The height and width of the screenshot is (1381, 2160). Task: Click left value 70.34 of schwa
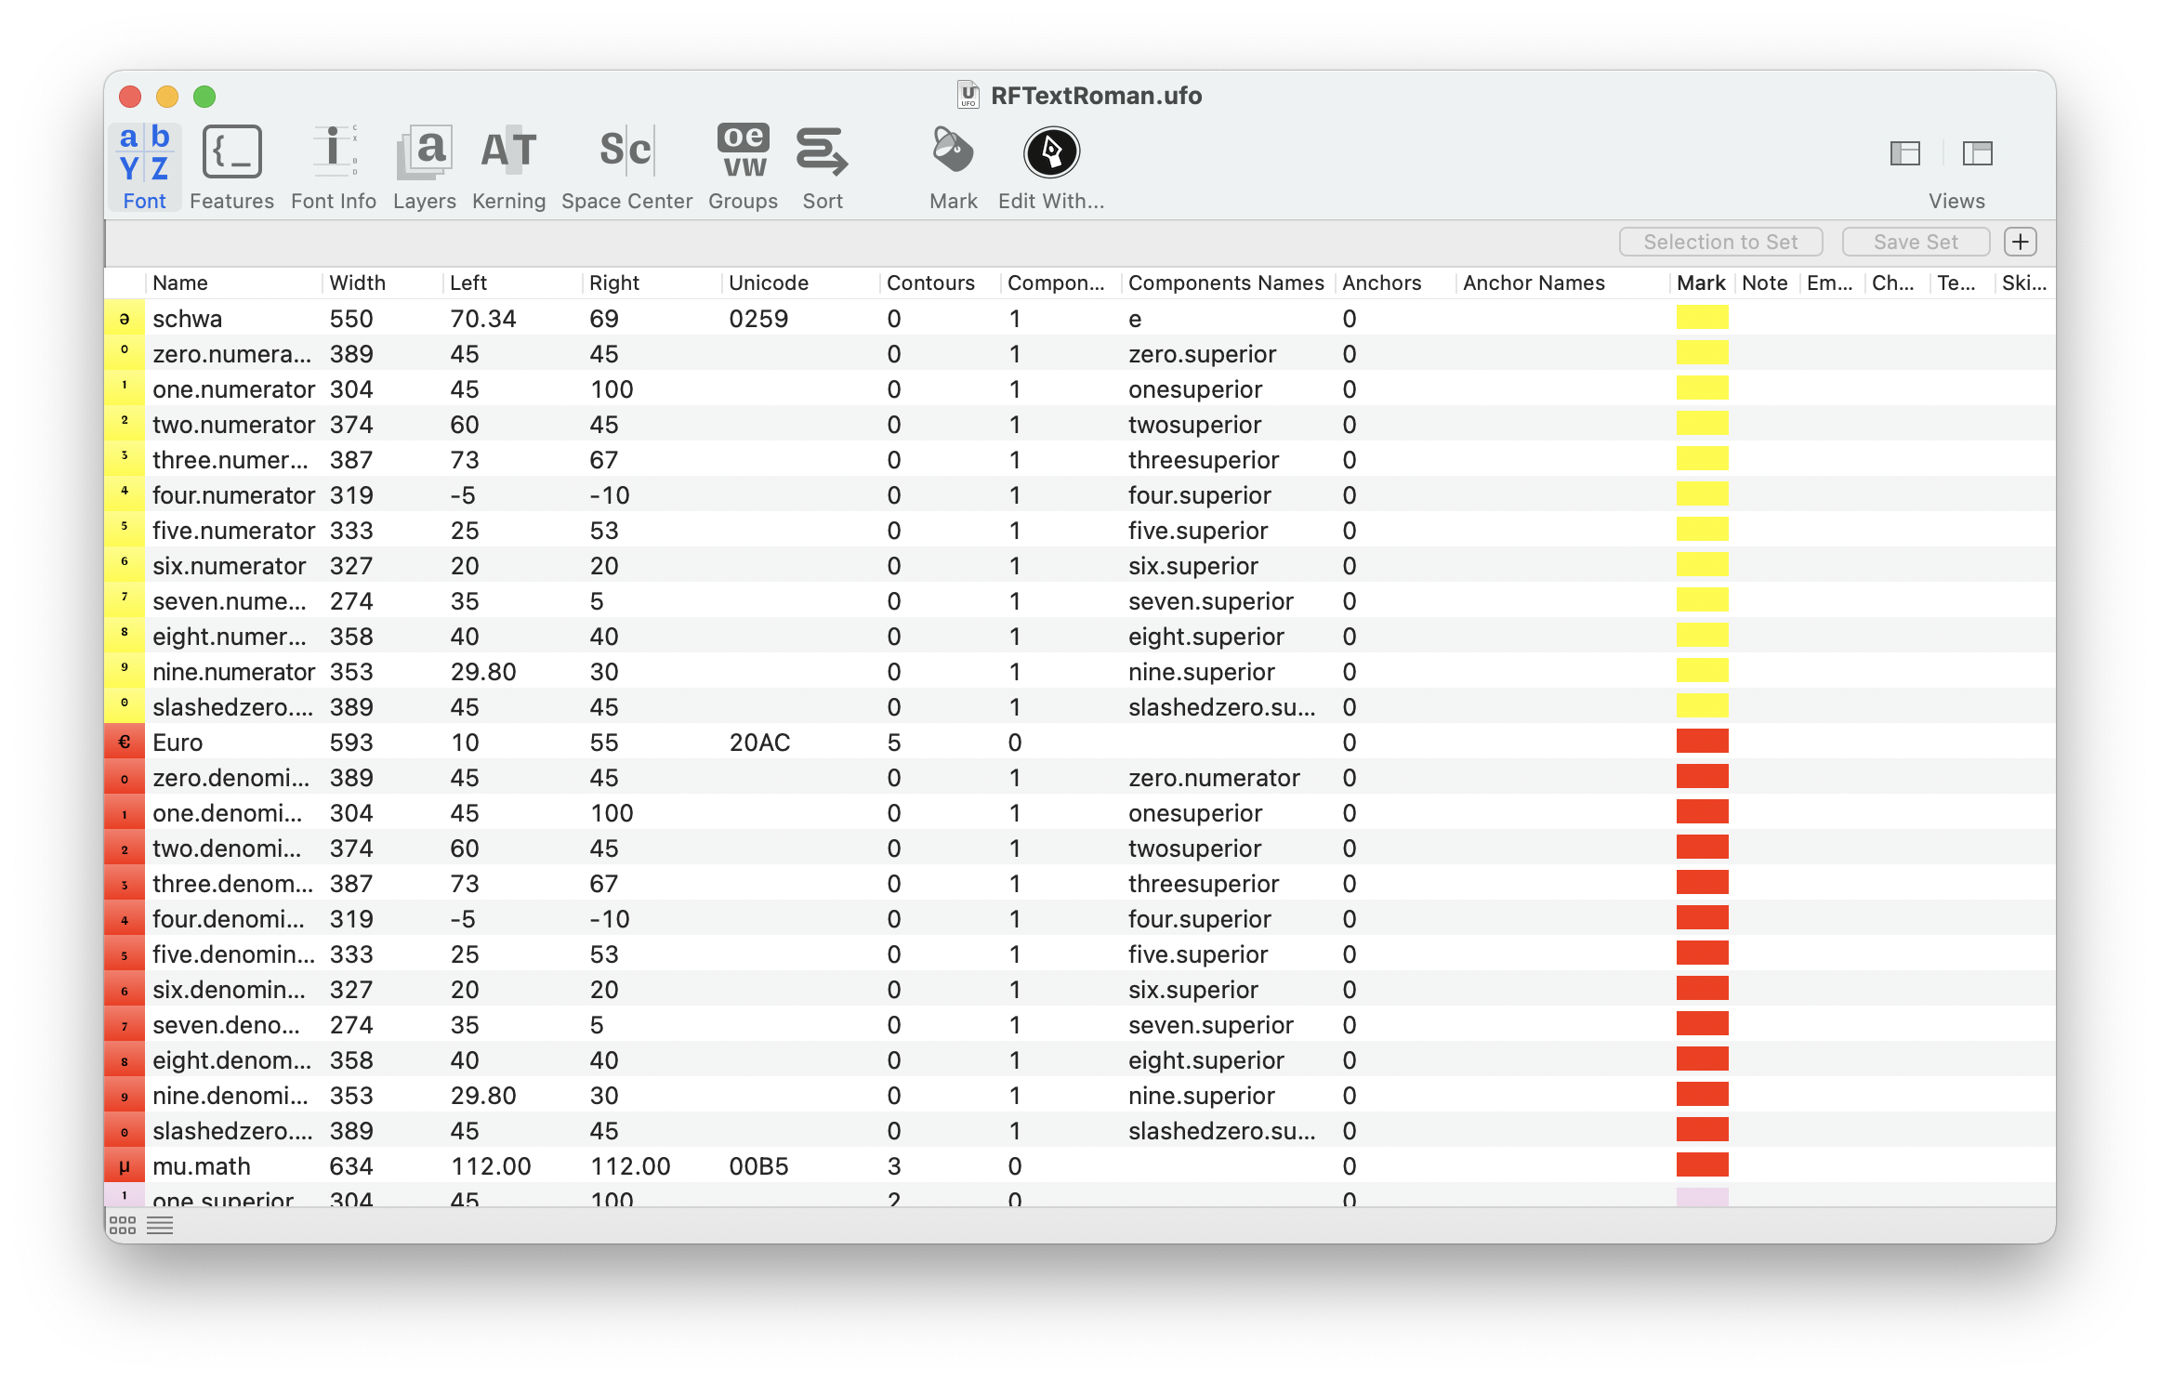coord(483,319)
